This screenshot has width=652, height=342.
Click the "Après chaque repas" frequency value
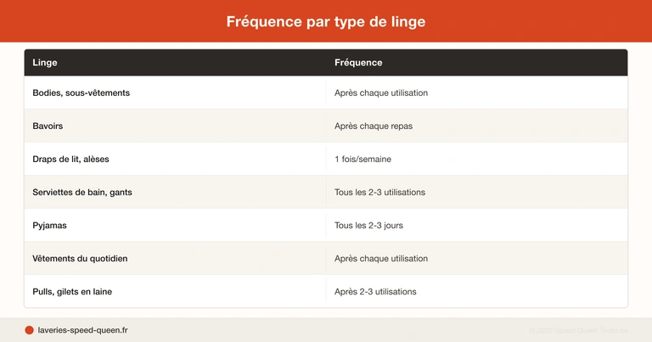point(374,126)
